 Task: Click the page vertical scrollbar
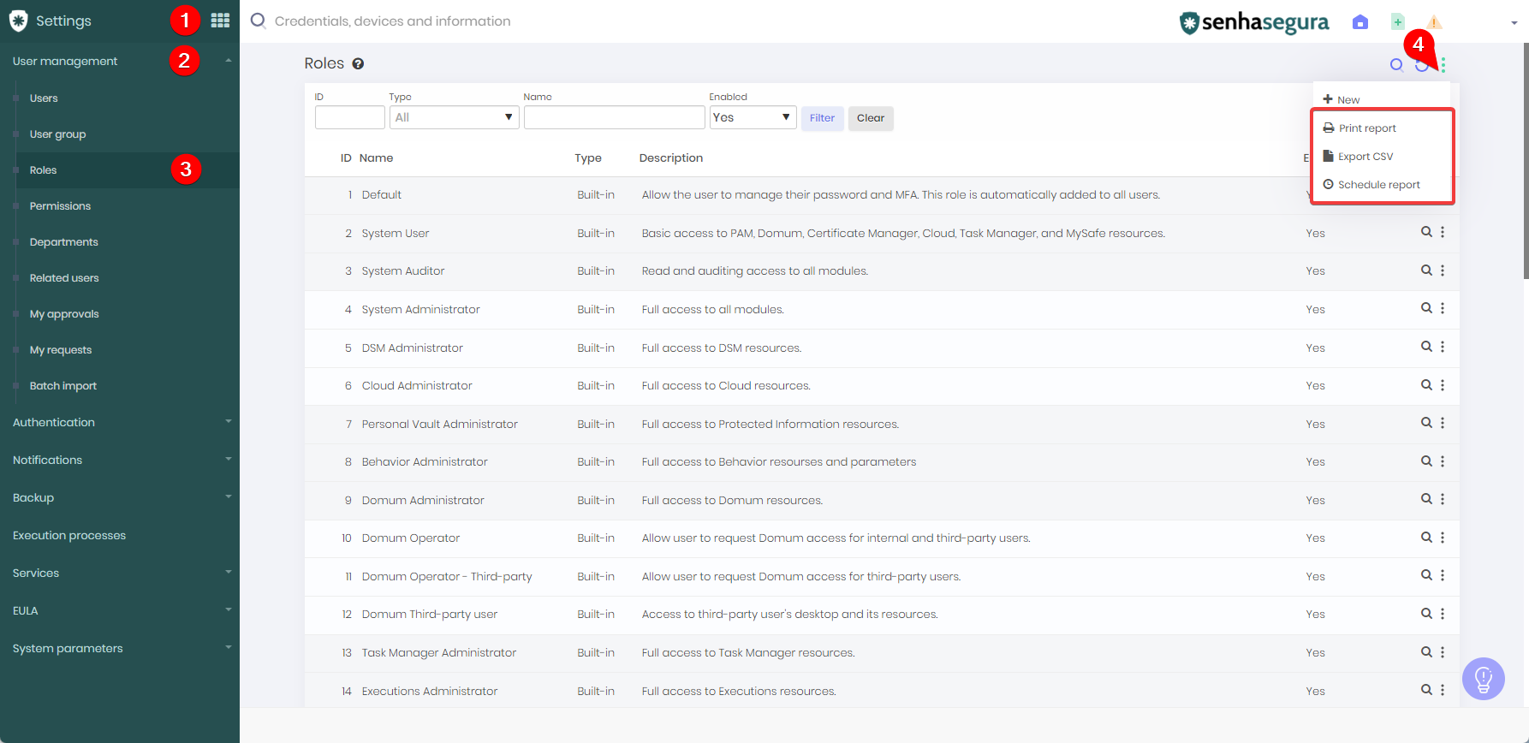point(1525,161)
